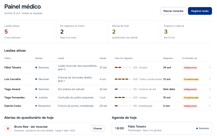Click the injury text Contusão do joelho esquerdo

(x=76, y=97)
